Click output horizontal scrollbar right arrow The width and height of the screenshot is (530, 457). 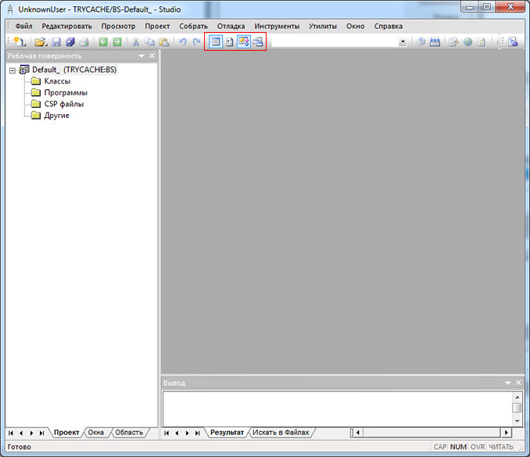(506, 432)
